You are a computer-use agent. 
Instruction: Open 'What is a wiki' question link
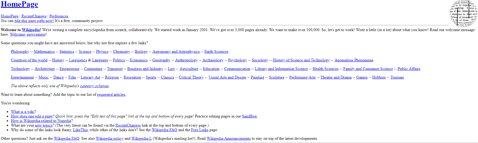pos(23,112)
